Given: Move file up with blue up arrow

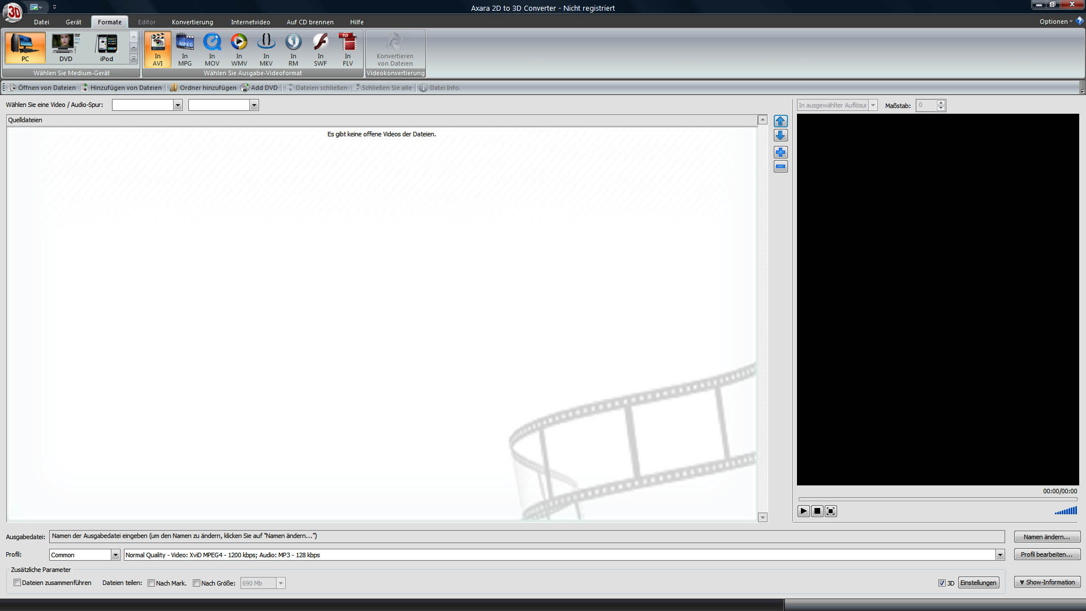Looking at the screenshot, I should [781, 121].
